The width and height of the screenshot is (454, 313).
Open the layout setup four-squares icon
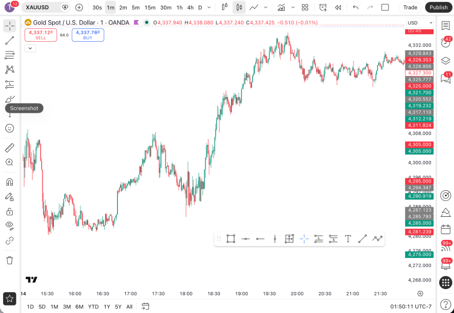(305, 7)
